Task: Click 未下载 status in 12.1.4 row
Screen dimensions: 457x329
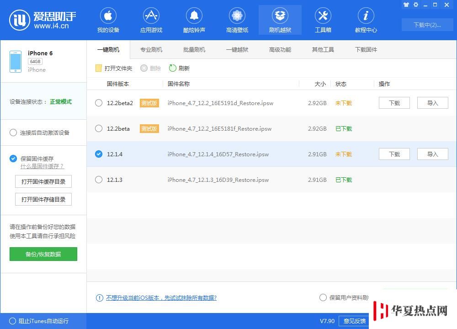Action: click(344, 154)
